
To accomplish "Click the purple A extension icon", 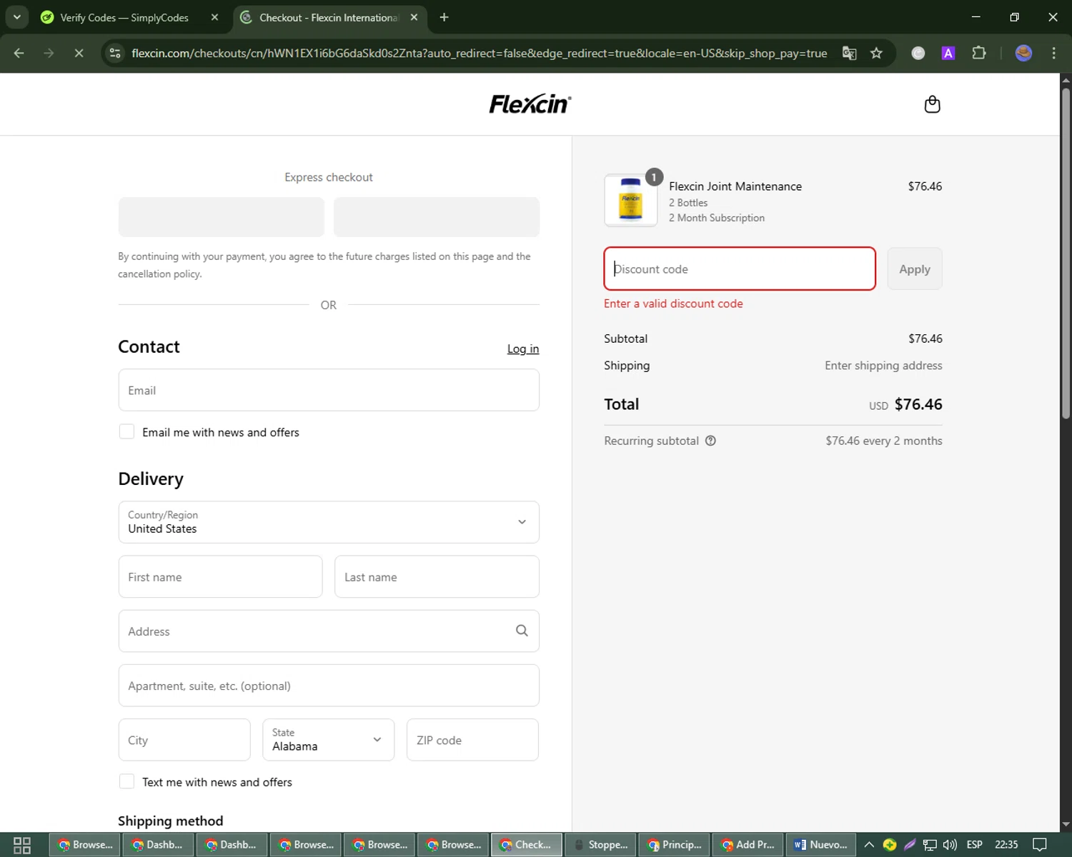I will coord(948,53).
